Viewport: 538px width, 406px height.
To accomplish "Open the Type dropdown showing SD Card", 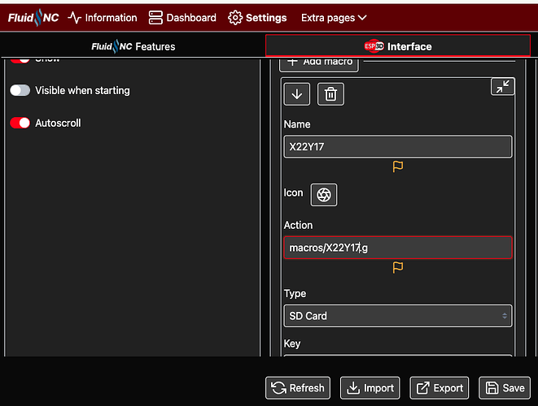I will pyautogui.click(x=398, y=316).
